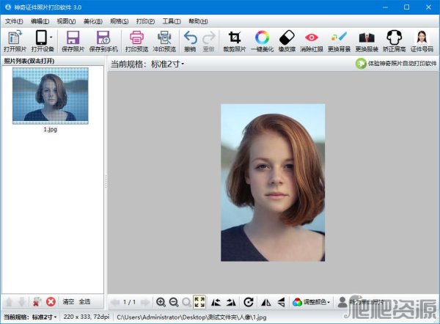The width and height of the screenshot is (440, 324).
Task: Click the 保存照片 save photo icon
Action: point(73,38)
